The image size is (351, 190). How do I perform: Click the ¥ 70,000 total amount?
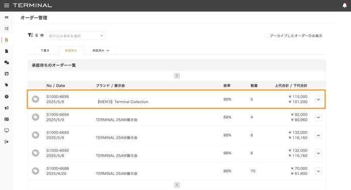tap(299, 168)
